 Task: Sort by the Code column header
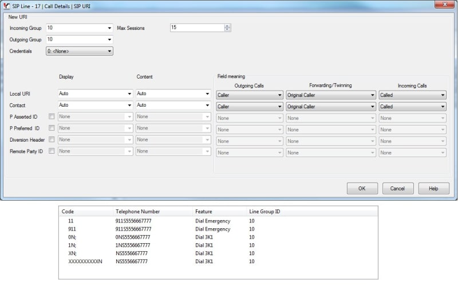(x=86, y=211)
